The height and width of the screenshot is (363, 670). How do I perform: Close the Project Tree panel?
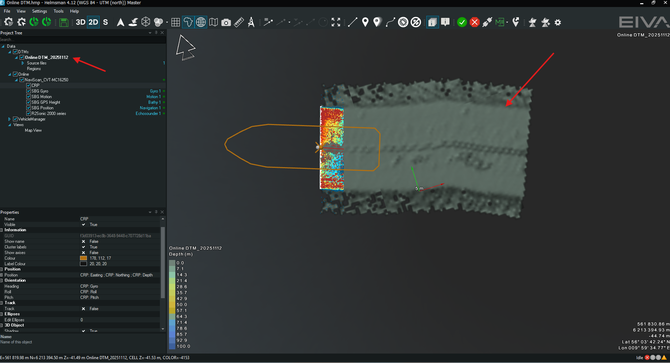click(162, 33)
